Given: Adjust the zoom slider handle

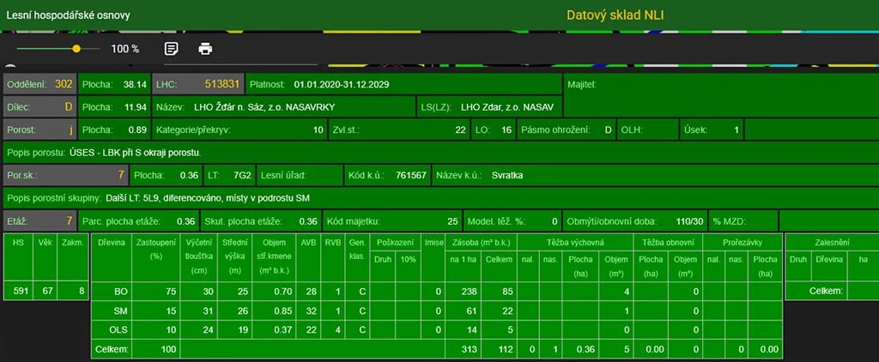Looking at the screenshot, I should click(x=76, y=49).
